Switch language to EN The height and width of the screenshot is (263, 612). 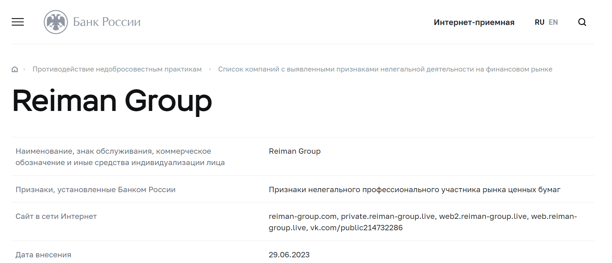[553, 22]
